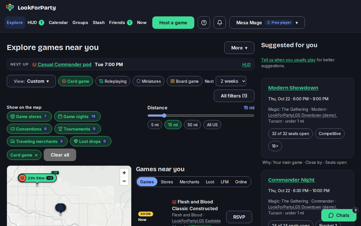Open the Chats panel
Image resolution: width=361 pixels, height=226 pixels.
pos(339,215)
